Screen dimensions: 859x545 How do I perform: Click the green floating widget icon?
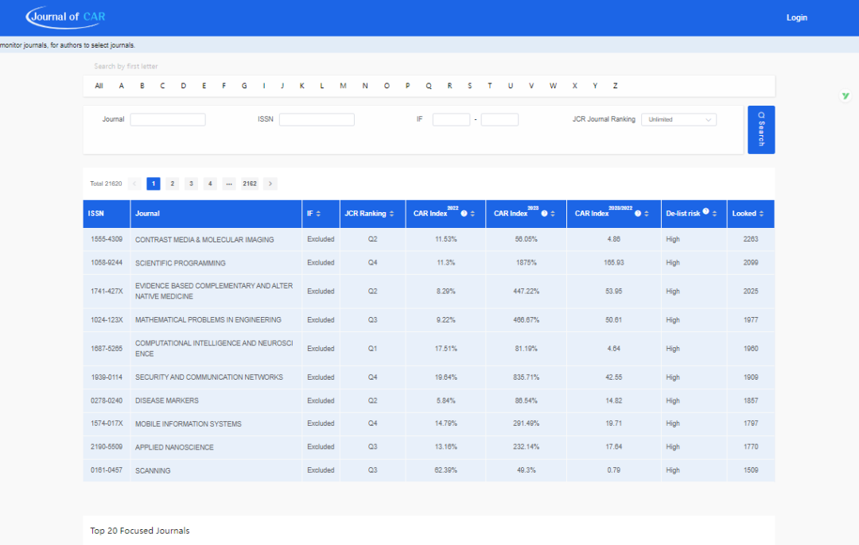click(845, 96)
